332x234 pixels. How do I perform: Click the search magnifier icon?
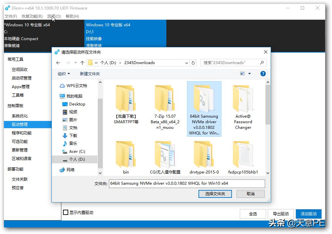pyautogui.click(x=261, y=62)
